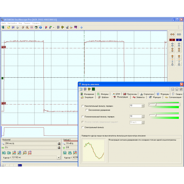Click channel 1 vertical stretch double-arrow icon
The image size is (184, 184).
172,45
